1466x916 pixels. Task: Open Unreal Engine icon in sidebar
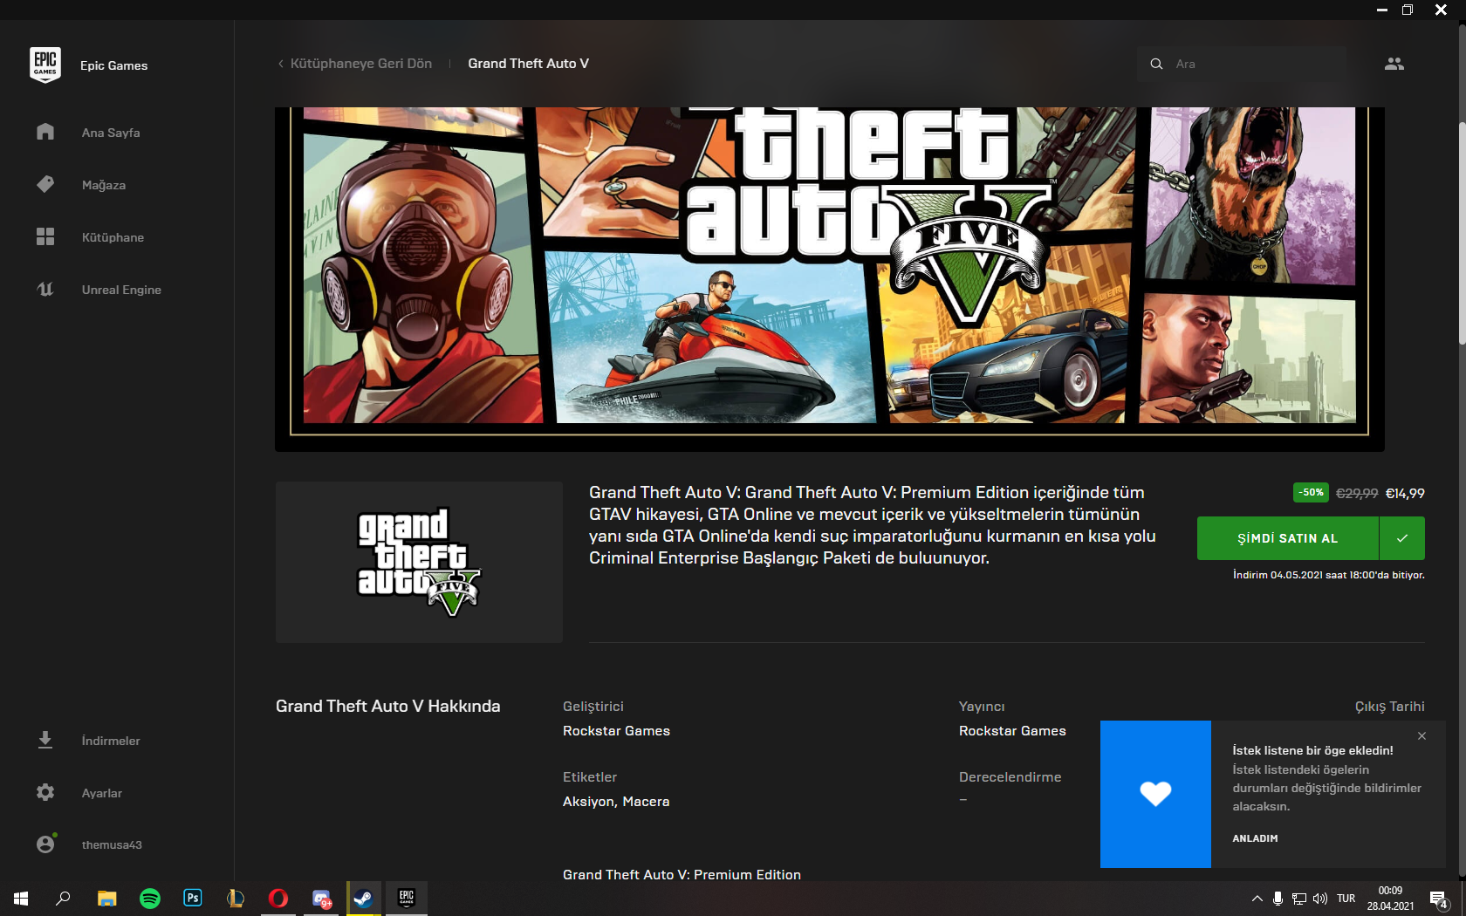pyautogui.click(x=45, y=289)
